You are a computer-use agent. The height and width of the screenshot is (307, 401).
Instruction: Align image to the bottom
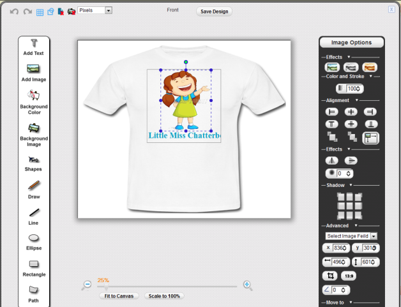371,124
